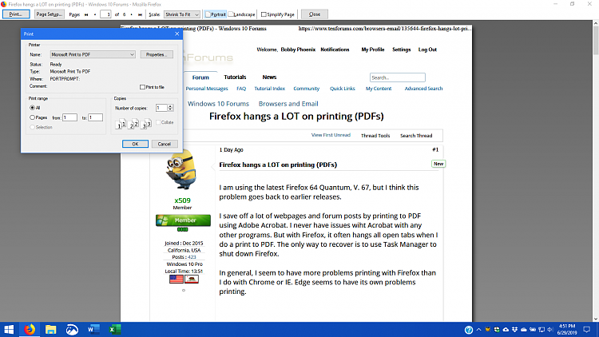Close the Print dialog with X
The image size is (599, 337).
177,34
